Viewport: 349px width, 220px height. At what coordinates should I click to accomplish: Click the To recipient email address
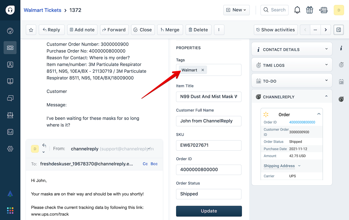[x=87, y=164]
